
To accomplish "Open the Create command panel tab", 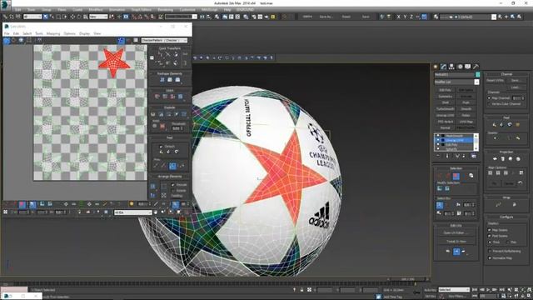I will pos(436,67).
